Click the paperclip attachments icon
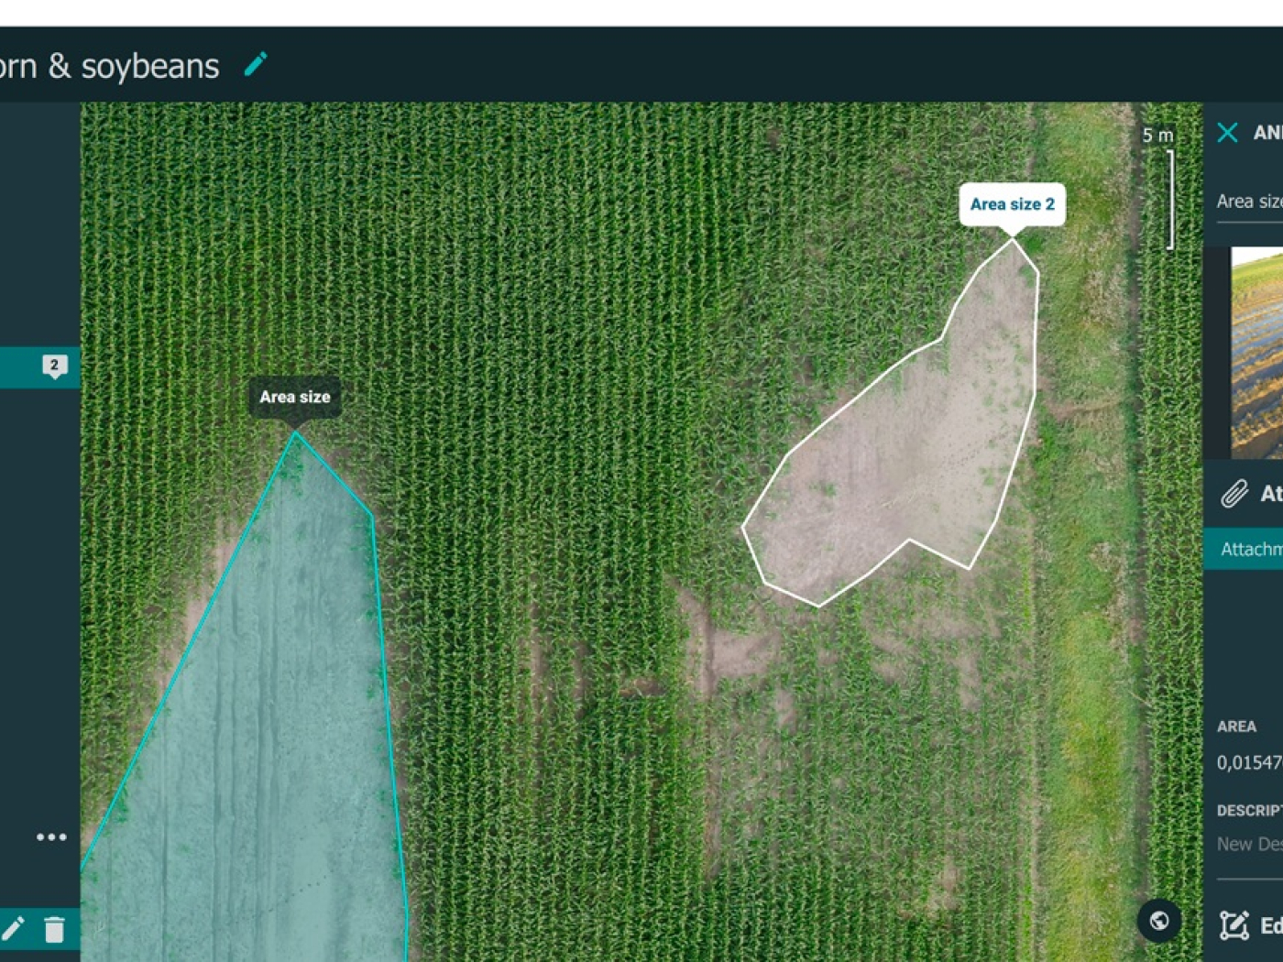The height and width of the screenshot is (962, 1283). (x=1234, y=494)
